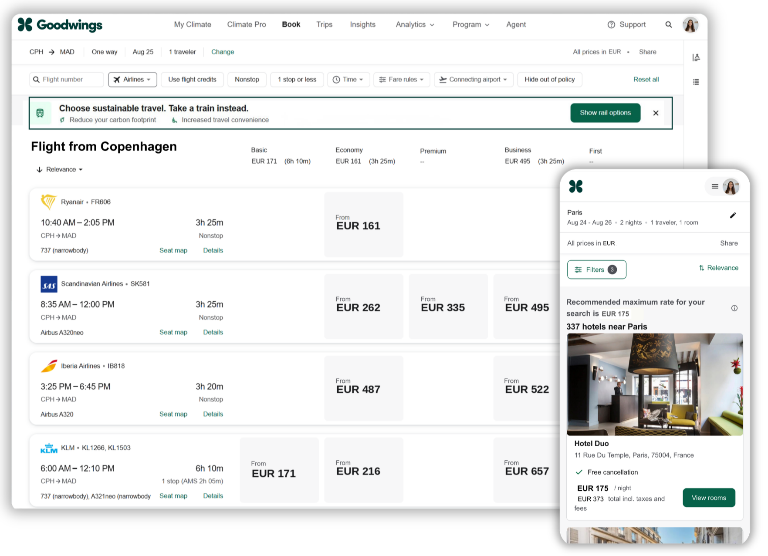Open Details for Ryanair FR606
Image resolution: width=768 pixels, height=556 pixels.
(x=213, y=251)
